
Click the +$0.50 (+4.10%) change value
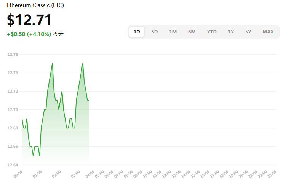29,34
